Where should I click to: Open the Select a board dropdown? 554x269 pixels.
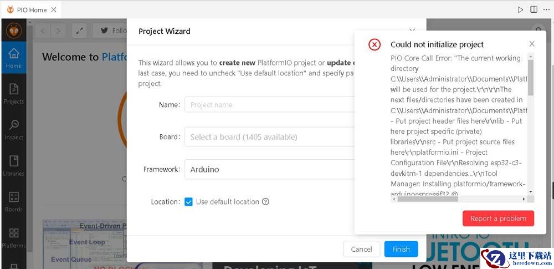point(269,137)
